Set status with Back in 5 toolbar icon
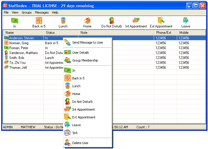This screenshot has width=208, height=149. pos(39,21)
